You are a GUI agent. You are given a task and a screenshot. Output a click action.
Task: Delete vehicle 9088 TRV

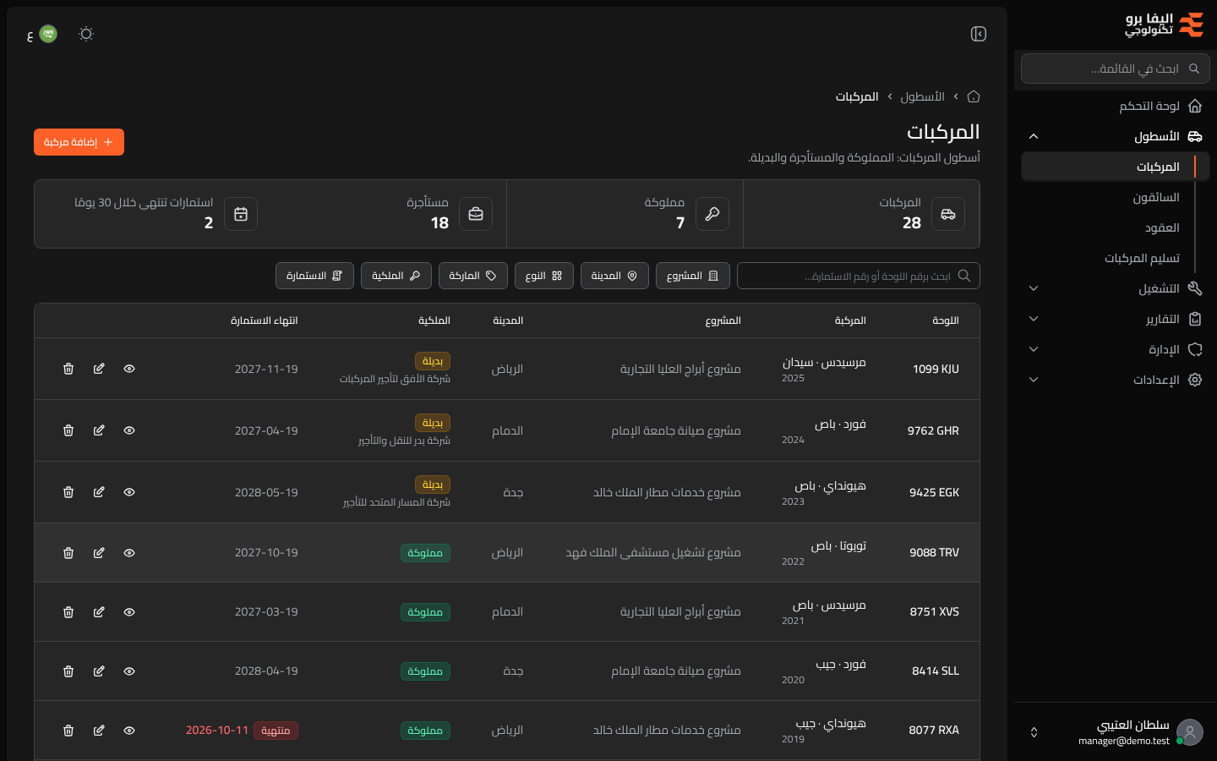(68, 553)
